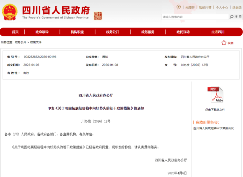
Task: Click the 省政府常务会 section heading
Action: pos(207,122)
